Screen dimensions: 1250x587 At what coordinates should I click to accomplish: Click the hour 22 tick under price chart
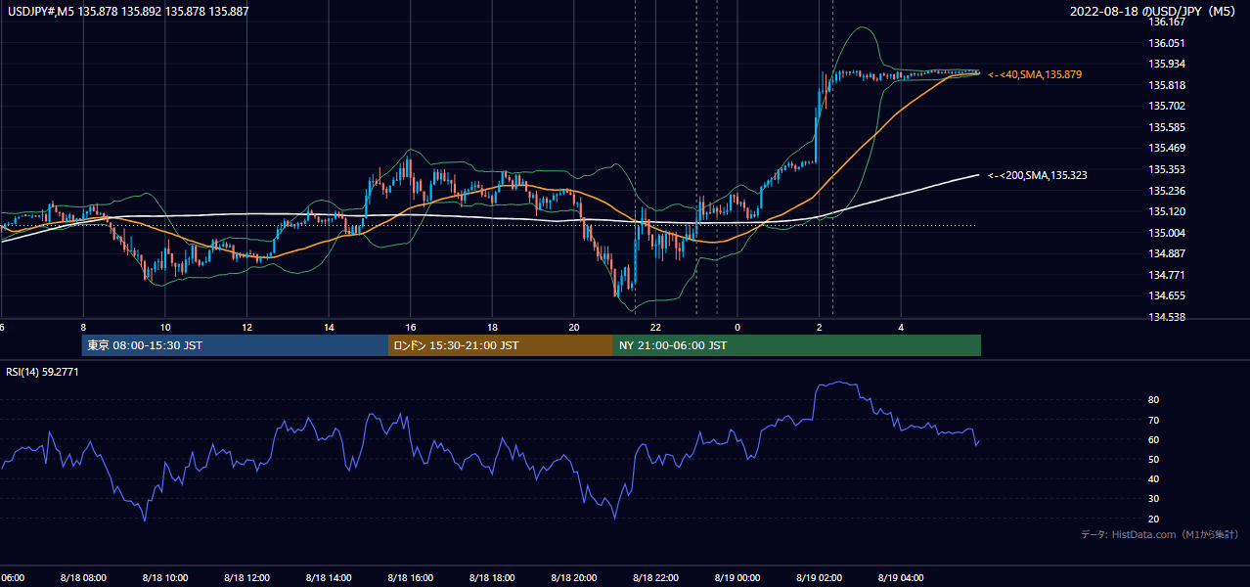coord(655,327)
